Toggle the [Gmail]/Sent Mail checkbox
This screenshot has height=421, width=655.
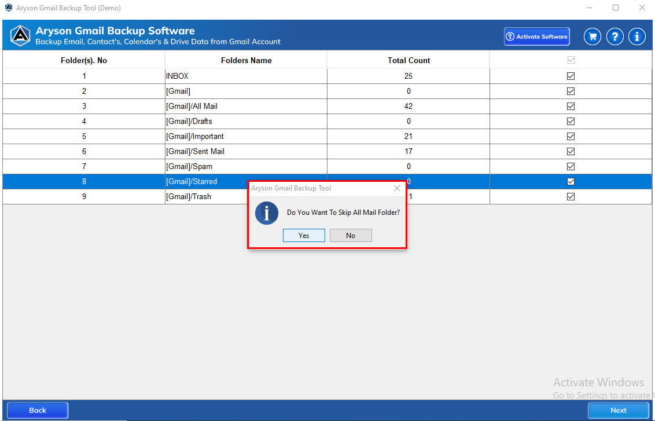[x=571, y=151]
